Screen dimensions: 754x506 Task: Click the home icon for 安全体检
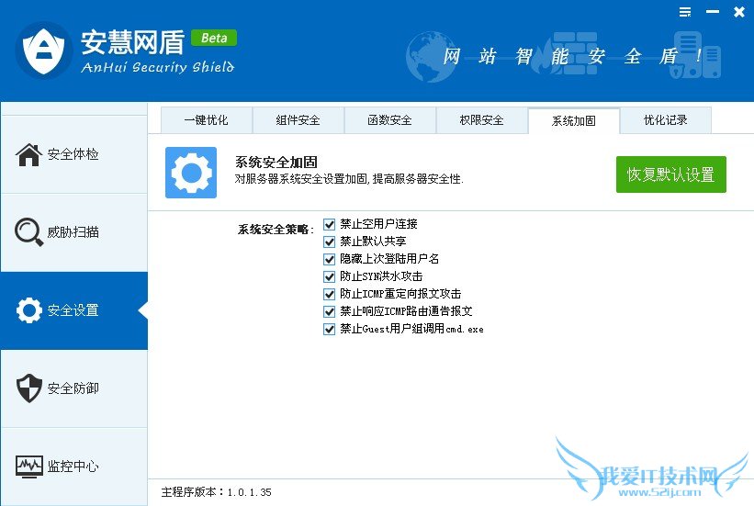point(28,154)
